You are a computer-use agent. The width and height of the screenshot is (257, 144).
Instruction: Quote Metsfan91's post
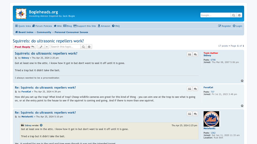tap(190, 114)
